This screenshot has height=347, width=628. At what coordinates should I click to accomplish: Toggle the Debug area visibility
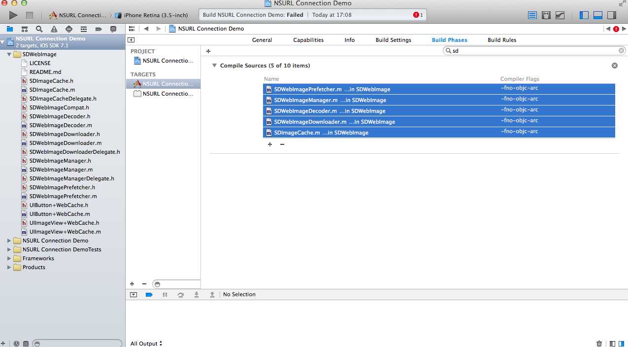point(598,15)
